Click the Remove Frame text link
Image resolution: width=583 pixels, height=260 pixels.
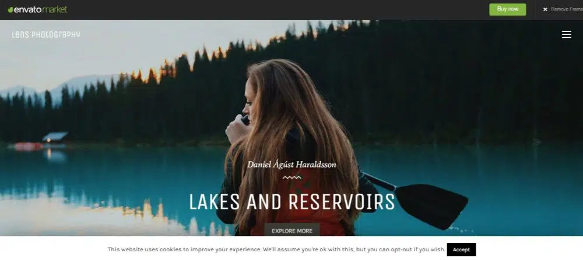[x=567, y=10]
